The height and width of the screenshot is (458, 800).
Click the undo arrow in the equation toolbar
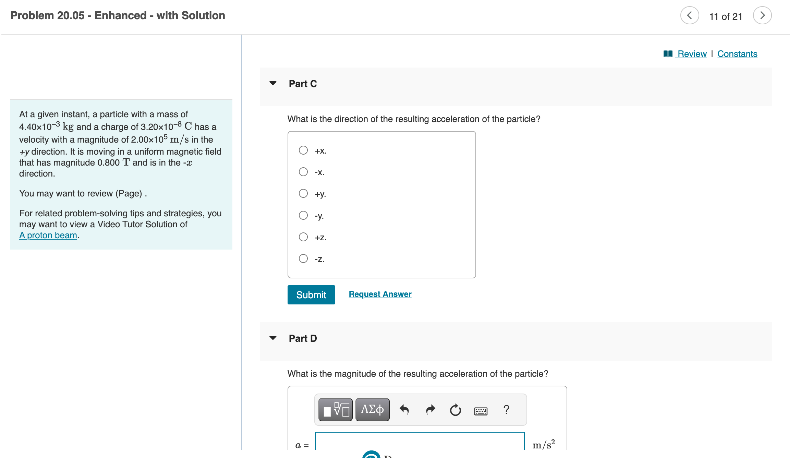(404, 409)
